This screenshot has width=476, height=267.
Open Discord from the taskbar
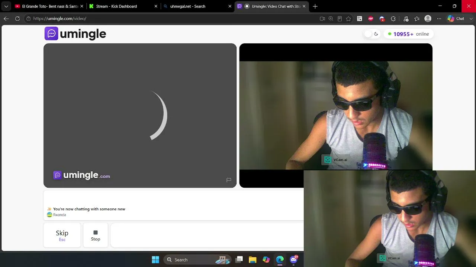pyautogui.click(x=294, y=260)
